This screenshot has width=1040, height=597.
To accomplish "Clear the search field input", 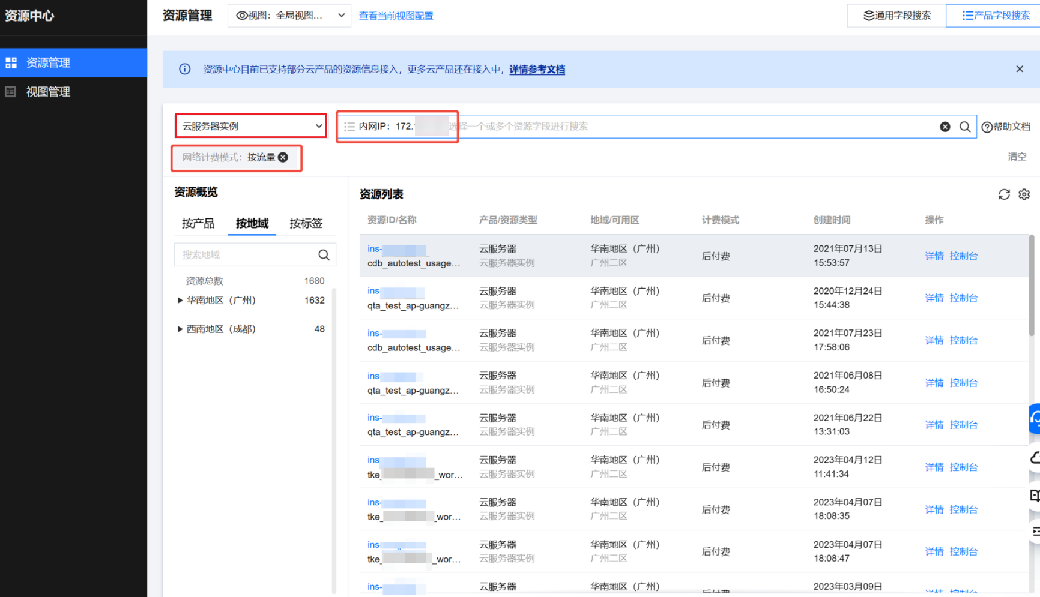I will click(945, 127).
